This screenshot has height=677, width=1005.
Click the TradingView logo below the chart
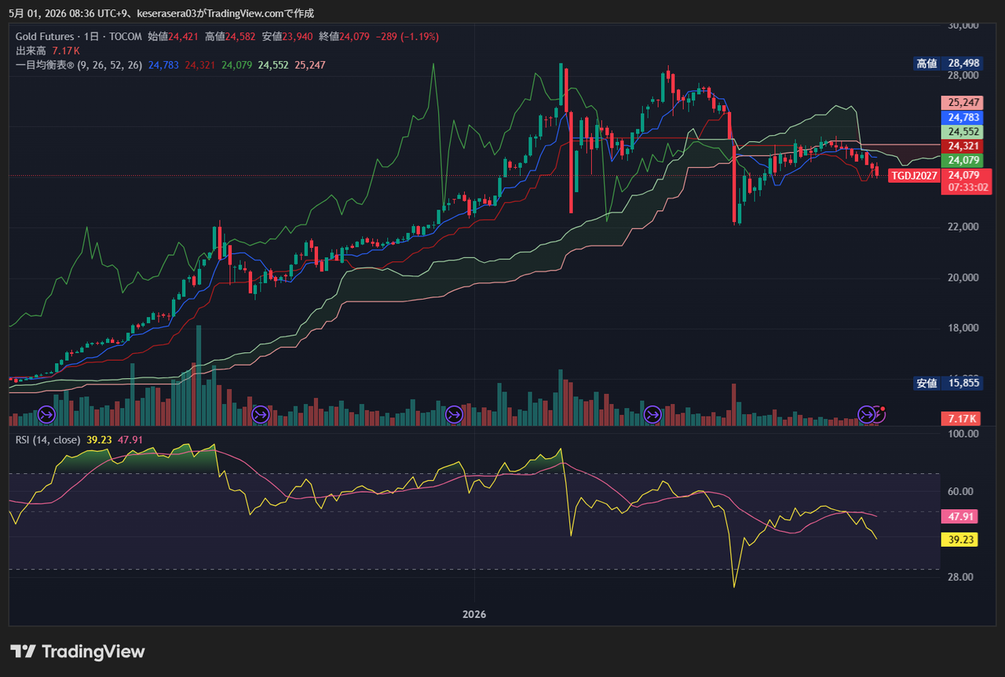tap(78, 651)
